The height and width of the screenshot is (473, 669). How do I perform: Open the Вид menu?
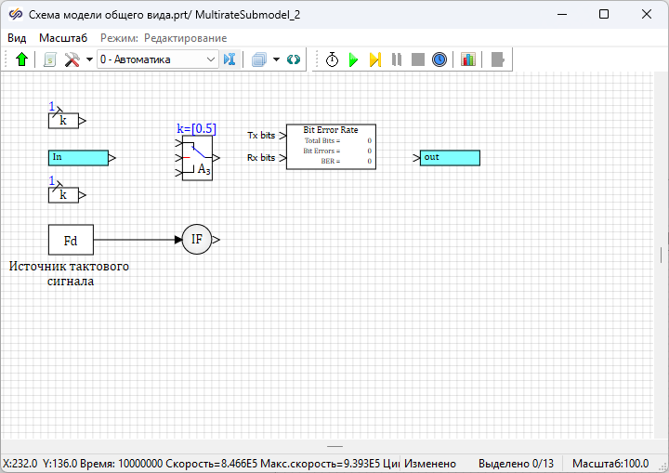[x=17, y=38]
